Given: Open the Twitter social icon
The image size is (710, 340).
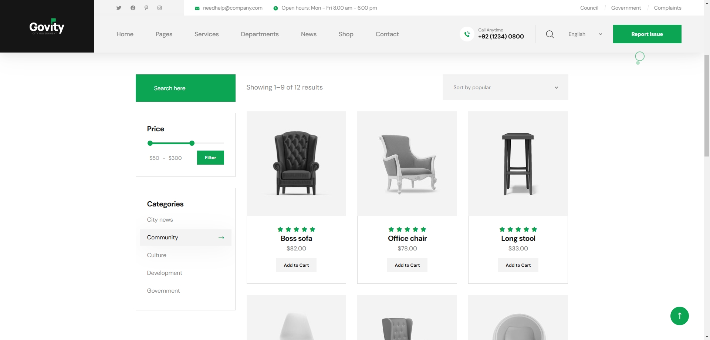Looking at the screenshot, I should pos(119,8).
